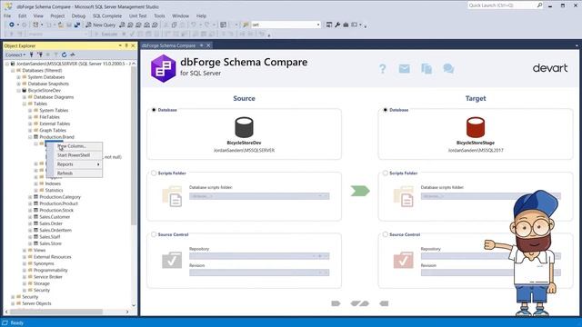Open source Revision dropdown

(259, 272)
